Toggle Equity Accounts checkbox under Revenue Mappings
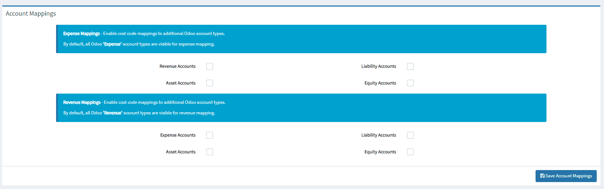 coord(410,152)
